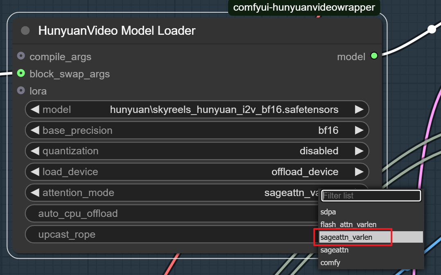Open the model file dropdown
The image size is (441, 275).
pyautogui.click(x=197, y=109)
